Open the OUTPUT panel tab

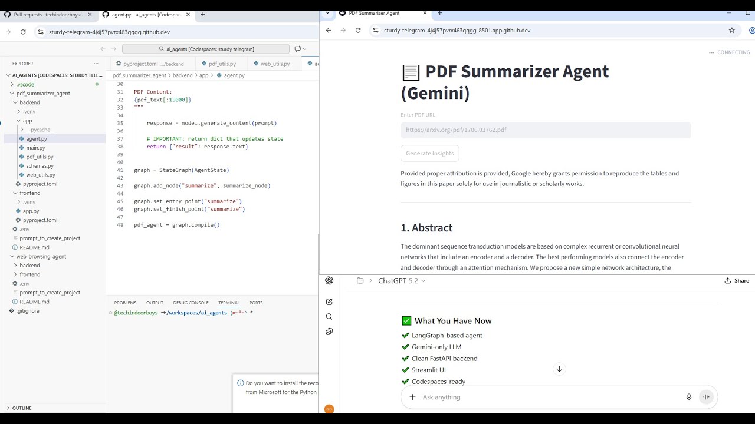click(155, 303)
